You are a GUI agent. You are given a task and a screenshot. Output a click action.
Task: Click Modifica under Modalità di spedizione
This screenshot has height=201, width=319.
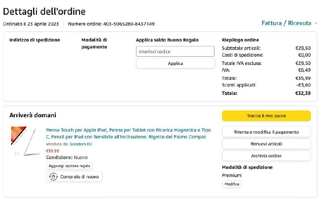point(232,184)
